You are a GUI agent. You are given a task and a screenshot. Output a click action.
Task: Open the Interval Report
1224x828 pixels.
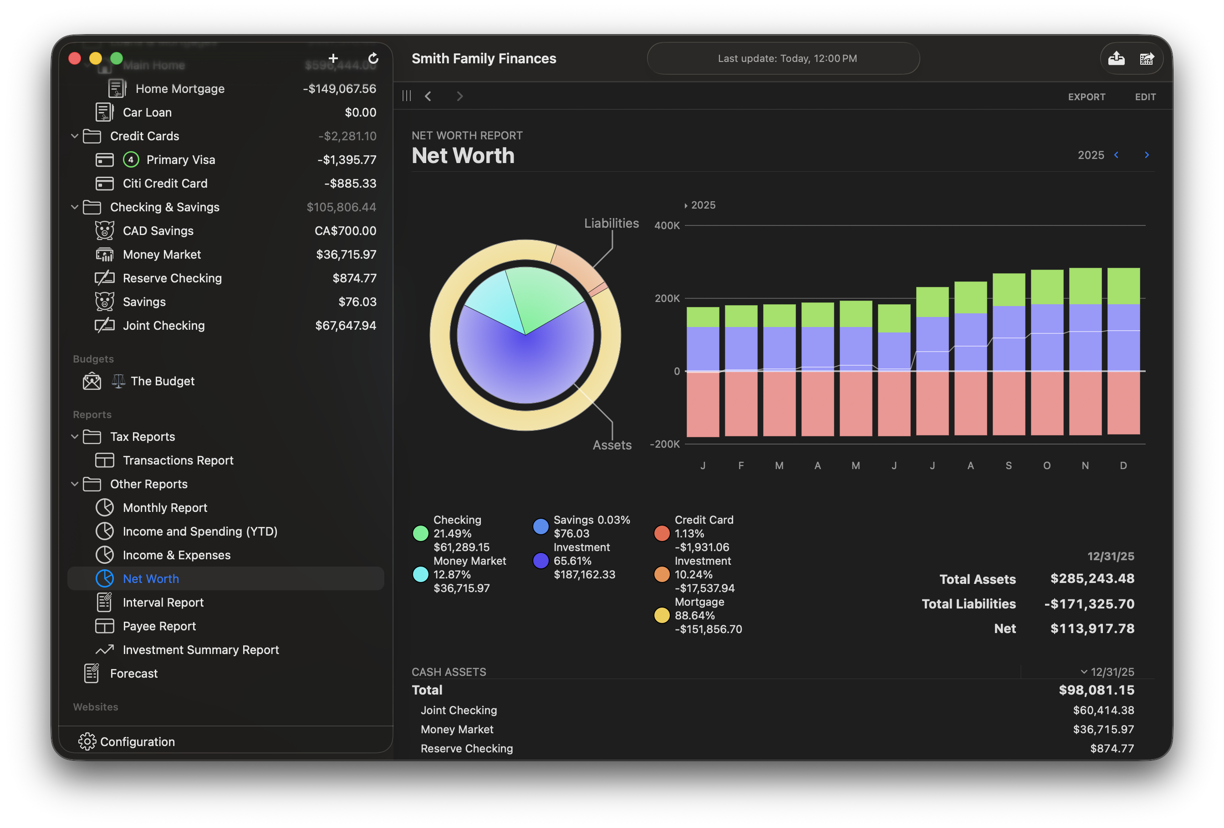coord(225,602)
